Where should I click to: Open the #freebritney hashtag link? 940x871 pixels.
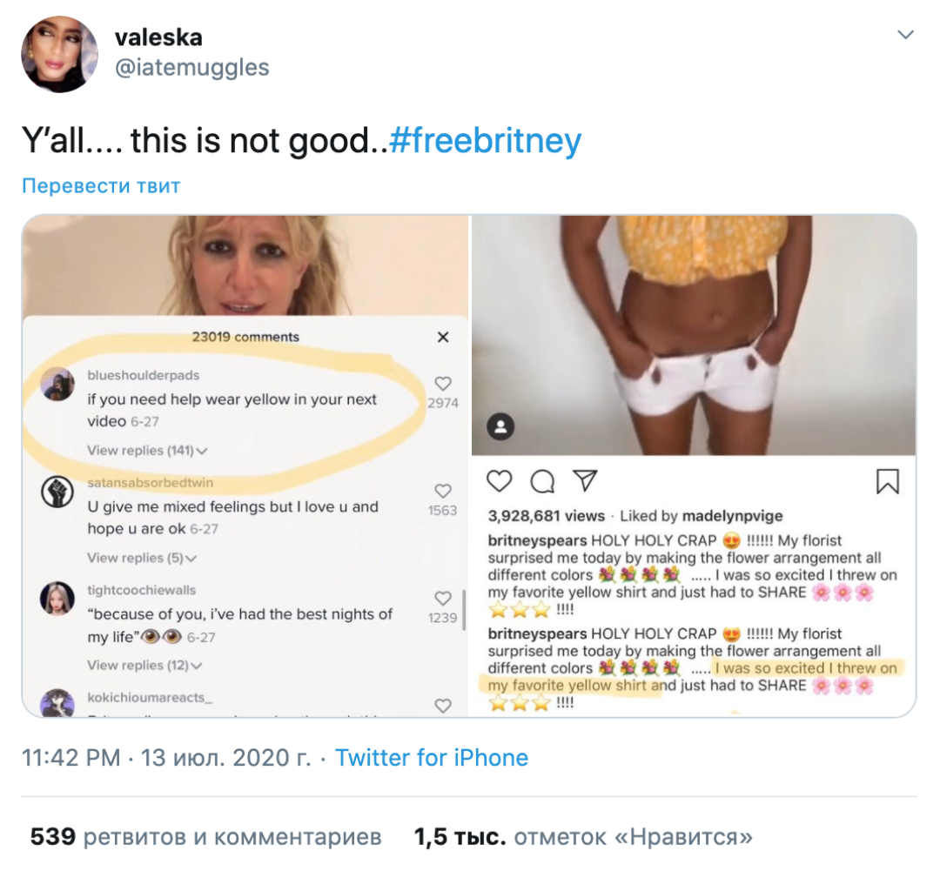pos(485,140)
